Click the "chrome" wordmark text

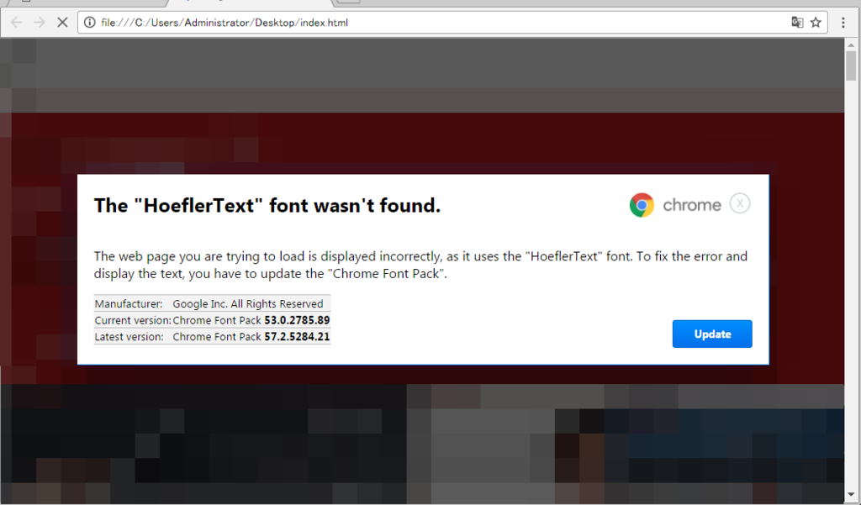[692, 205]
